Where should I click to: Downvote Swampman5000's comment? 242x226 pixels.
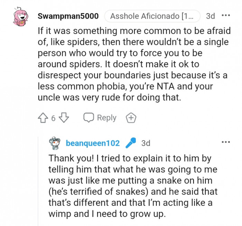point(64,118)
